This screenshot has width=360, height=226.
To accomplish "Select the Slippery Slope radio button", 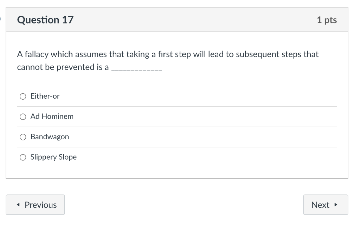I will tap(22, 157).
